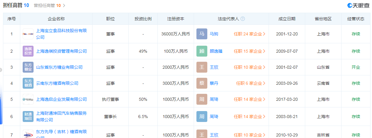Open 东方先导（吉林）糖酒有限公司 link
Screen dimensions: 372x138
click(x=61, y=133)
